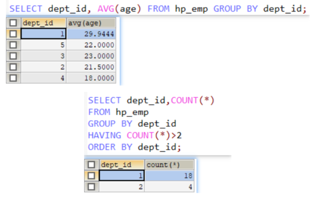Tick the header checkbox of the count(*) table
Viewport: 321px width, 197px height.
click(x=91, y=165)
